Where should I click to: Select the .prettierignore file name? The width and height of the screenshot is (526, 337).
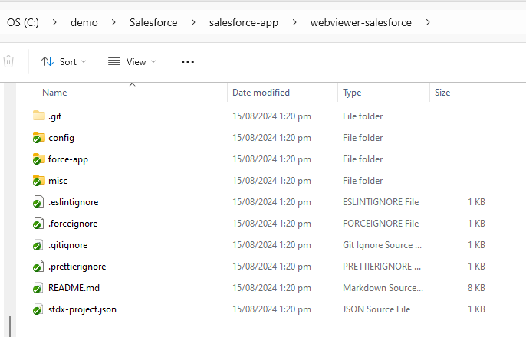click(77, 267)
